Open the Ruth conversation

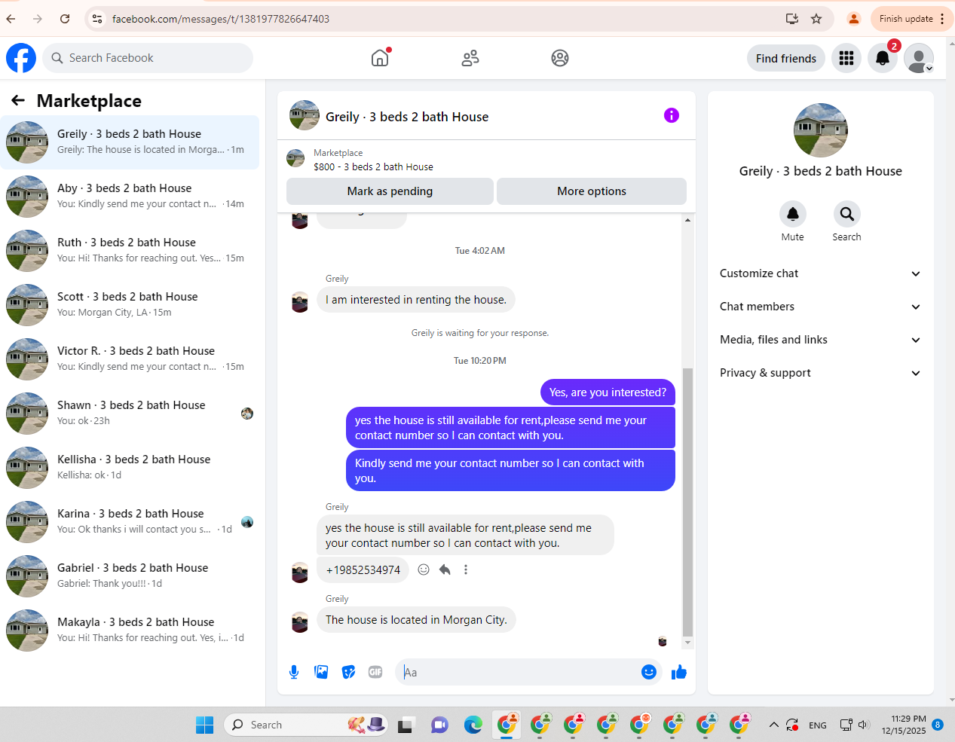click(x=130, y=251)
